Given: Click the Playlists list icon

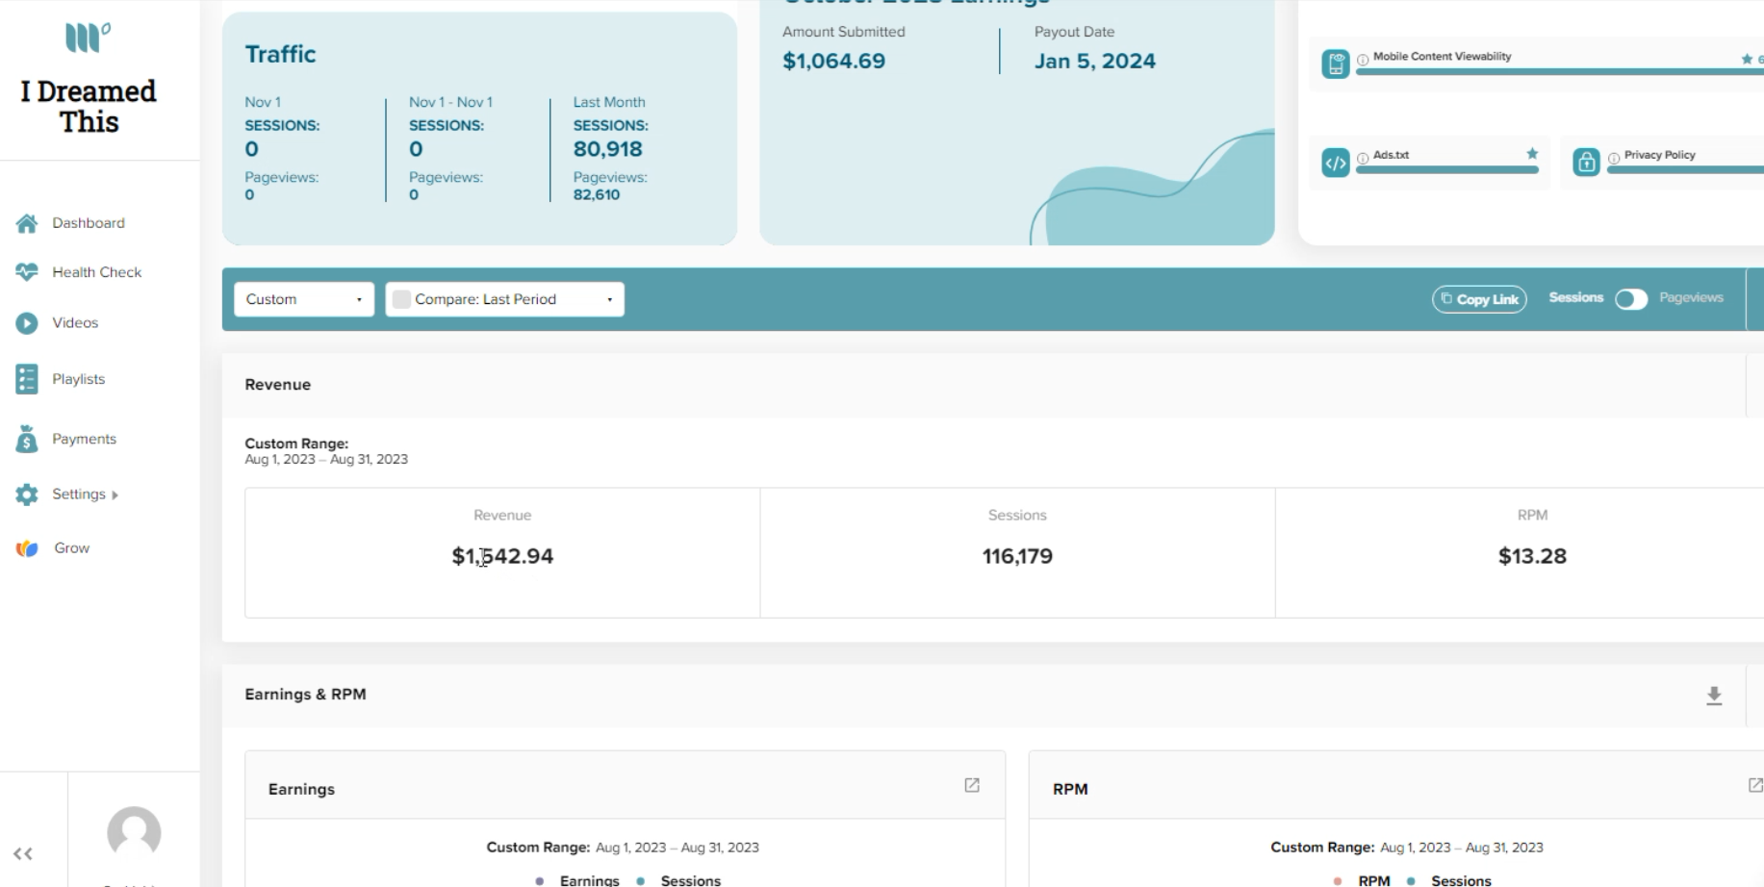Looking at the screenshot, I should 27,379.
